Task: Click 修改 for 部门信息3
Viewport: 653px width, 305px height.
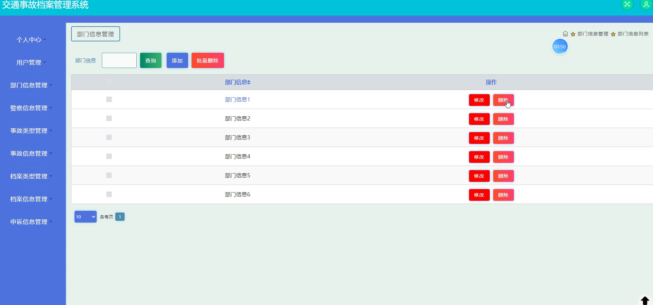Action: (x=479, y=138)
